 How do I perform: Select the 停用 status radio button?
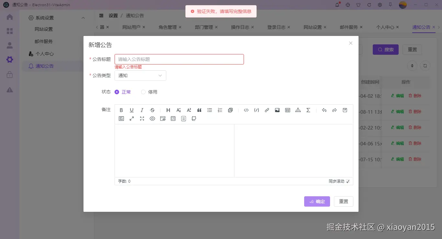coord(143,92)
